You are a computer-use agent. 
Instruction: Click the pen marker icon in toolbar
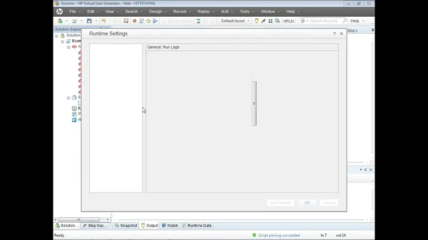pyautogui.click(x=263, y=21)
